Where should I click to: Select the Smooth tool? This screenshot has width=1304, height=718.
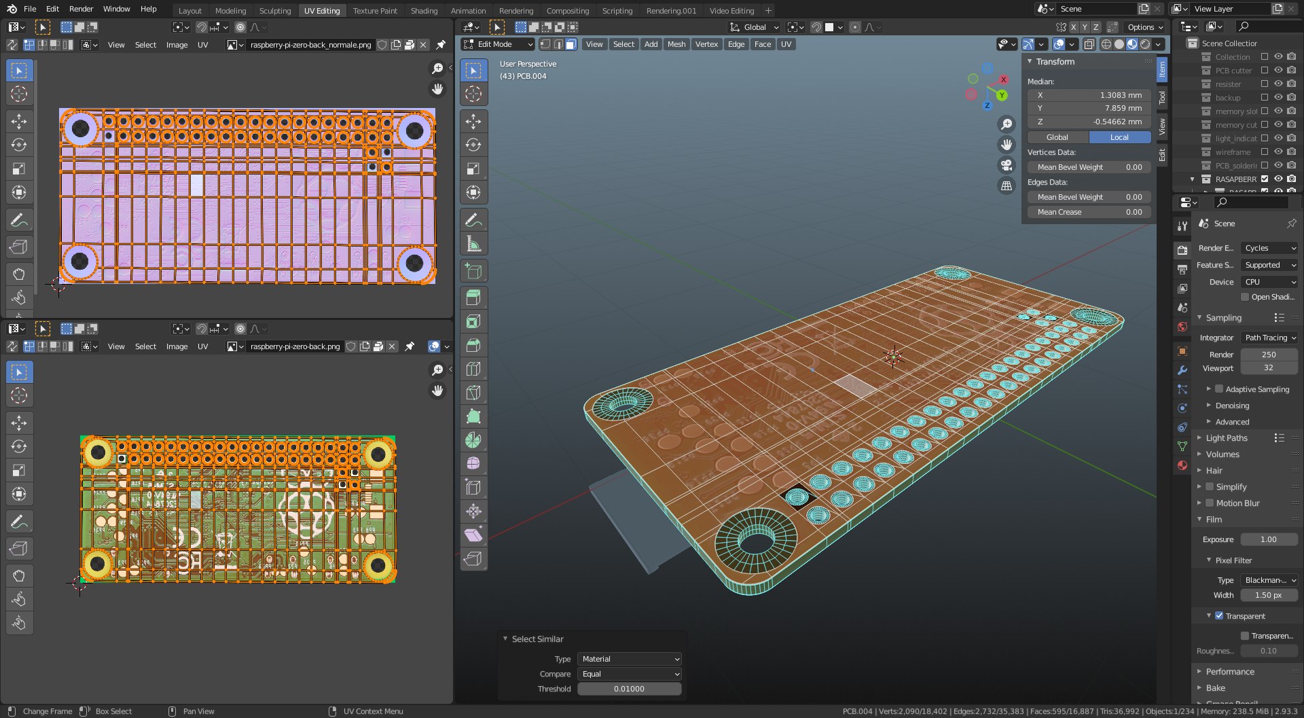[473, 464]
